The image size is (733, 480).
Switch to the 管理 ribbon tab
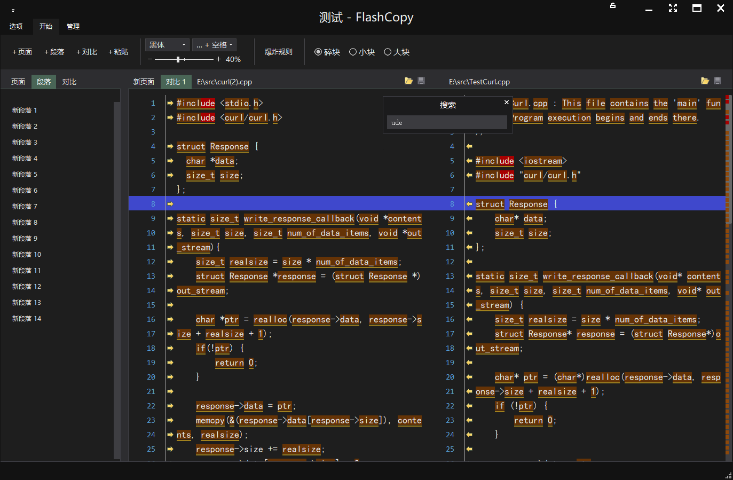(73, 26)
